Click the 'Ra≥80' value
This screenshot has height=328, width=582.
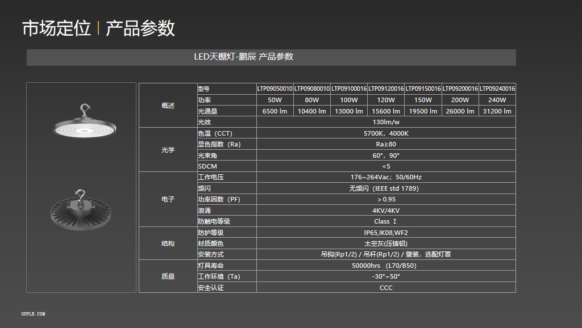(386, 144)
